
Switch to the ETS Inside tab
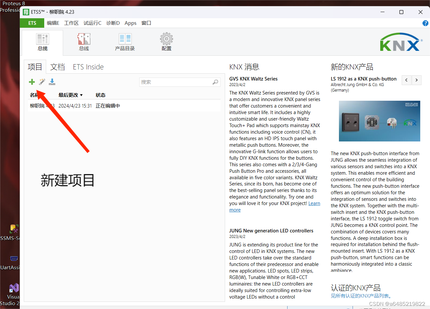tap(88, 67)
